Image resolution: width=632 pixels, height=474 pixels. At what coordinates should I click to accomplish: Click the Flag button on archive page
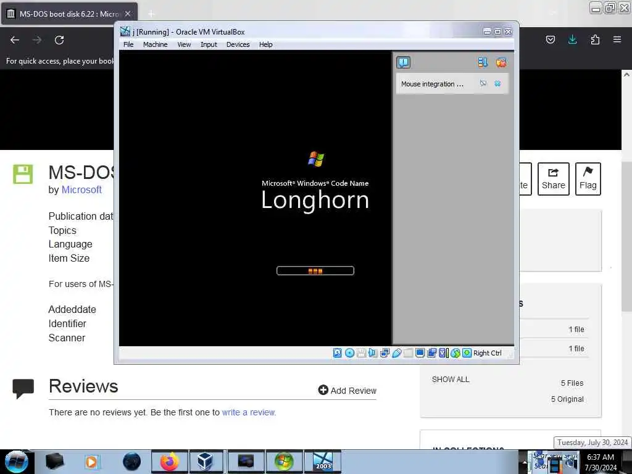588,179
